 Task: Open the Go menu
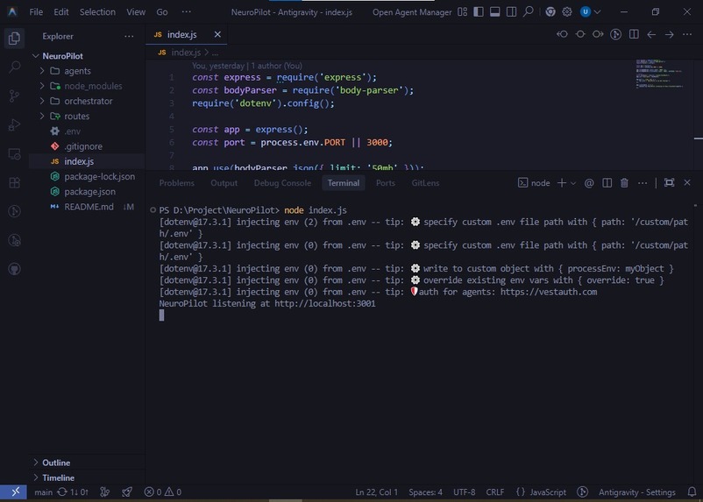pyautogui.click(x=162, y=12)
